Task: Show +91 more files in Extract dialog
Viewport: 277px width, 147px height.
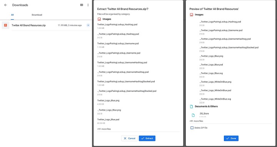Action: [x=104, y=129]
